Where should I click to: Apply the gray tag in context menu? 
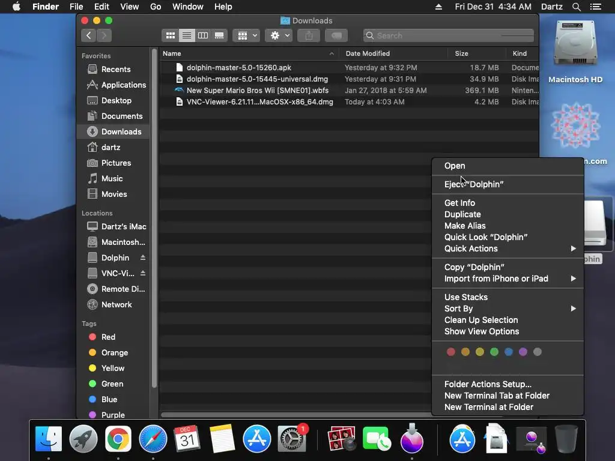pyautogui.click(x=538, y=352)
